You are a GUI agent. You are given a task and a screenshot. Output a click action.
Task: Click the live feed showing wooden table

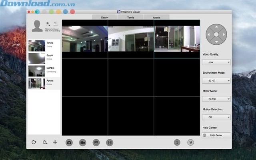point(177,39)
